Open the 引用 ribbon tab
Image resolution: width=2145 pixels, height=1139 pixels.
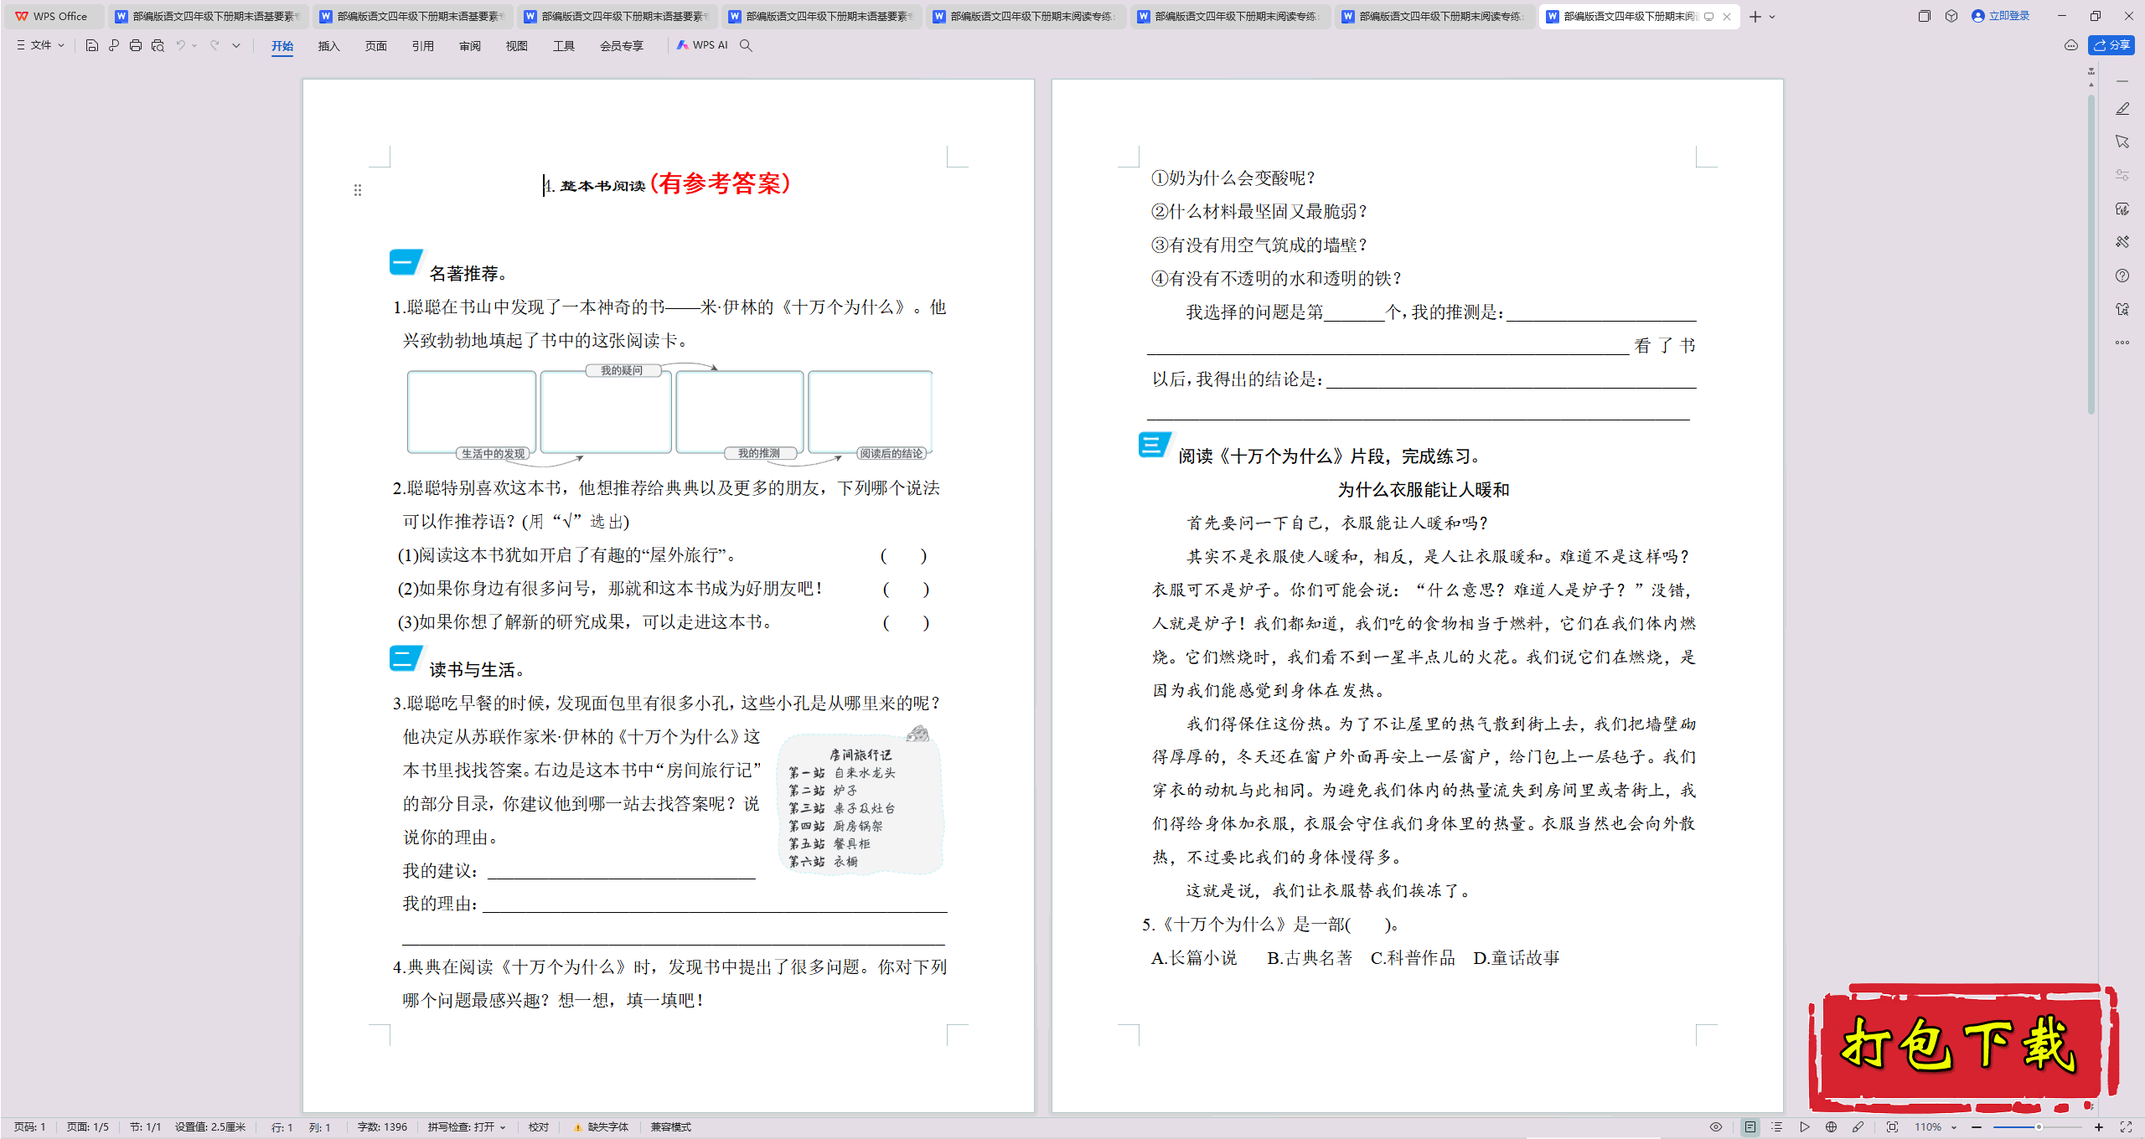click(x=423, y=46)
